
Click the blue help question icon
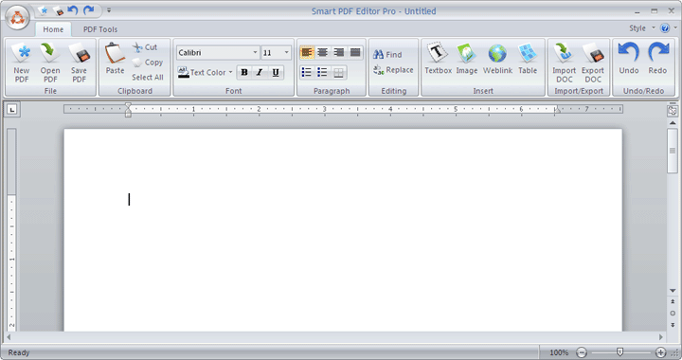(x=665, y=28)
